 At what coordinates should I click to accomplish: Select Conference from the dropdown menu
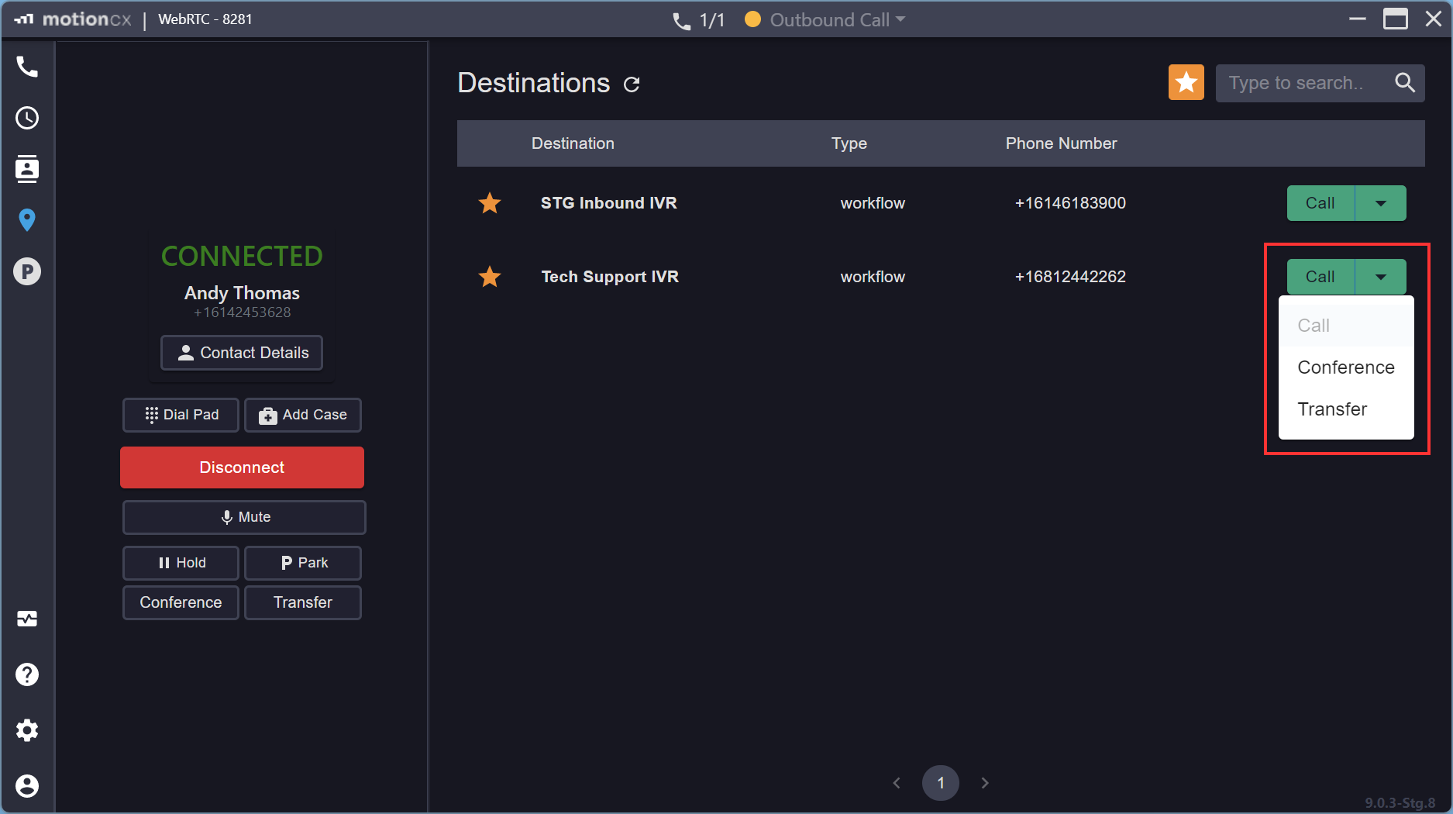1346,367
